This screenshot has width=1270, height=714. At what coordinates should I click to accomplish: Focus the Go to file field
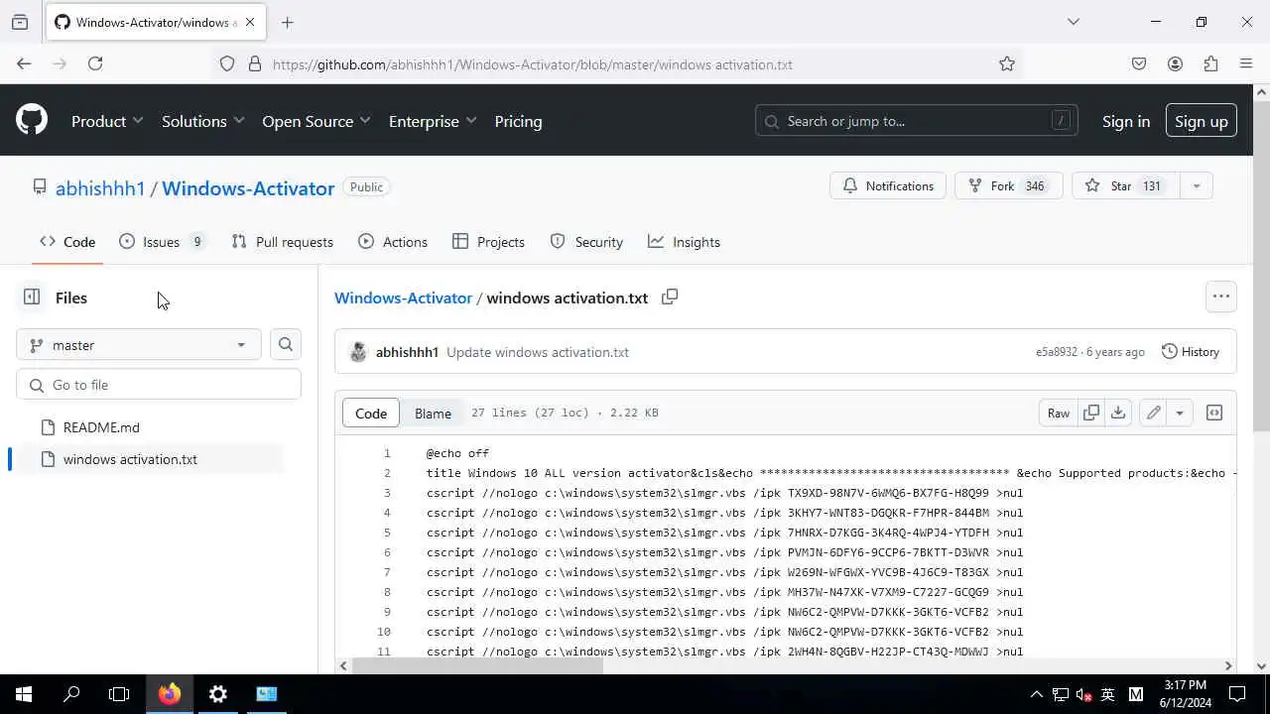(159, 385)
